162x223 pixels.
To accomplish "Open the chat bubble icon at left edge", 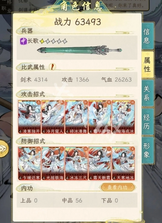I will click(4, 149).
